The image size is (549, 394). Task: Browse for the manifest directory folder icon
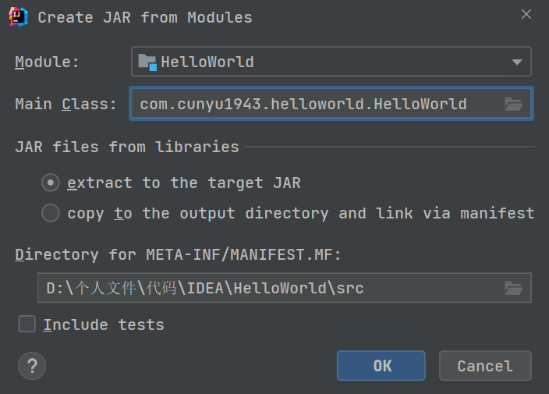pos(513,288)
